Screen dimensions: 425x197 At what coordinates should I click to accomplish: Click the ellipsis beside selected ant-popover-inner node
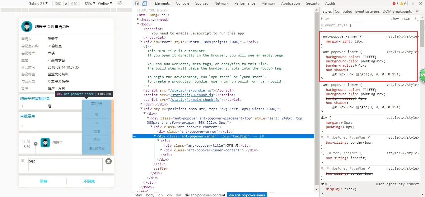134,136
